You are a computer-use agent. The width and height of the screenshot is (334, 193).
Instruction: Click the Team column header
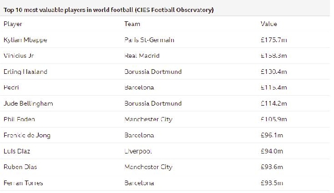coord(132,24)
